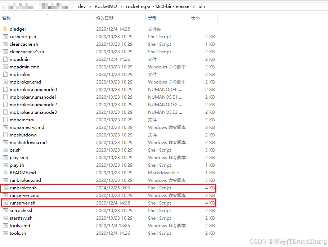Click the cleancache.v1.sh file icon

click(5, 51)
